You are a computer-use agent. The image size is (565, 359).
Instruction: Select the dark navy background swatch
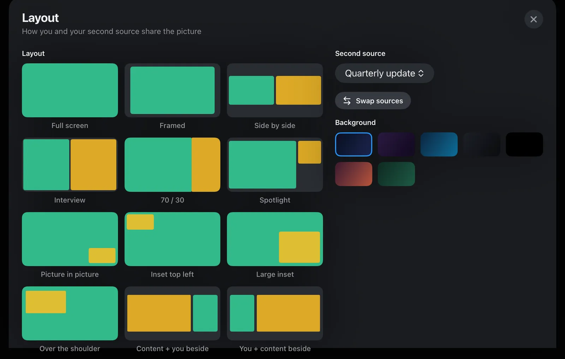353,144
